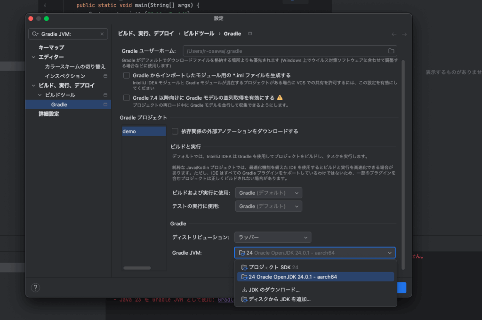The height and width of the screenshot is (320, 482).
Task: Click Gradle user home path field
Action: coord(290,51)
